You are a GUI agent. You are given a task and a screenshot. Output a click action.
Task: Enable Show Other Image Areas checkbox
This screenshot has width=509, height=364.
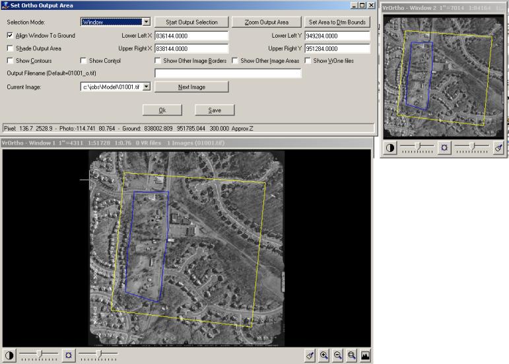coord(235,61)
